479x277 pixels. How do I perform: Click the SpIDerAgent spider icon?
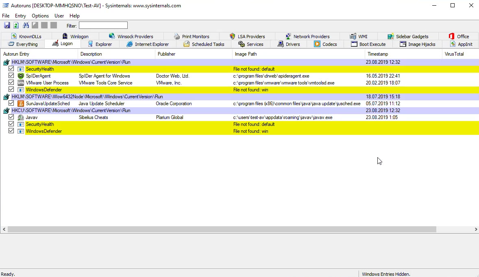point(20,76)
